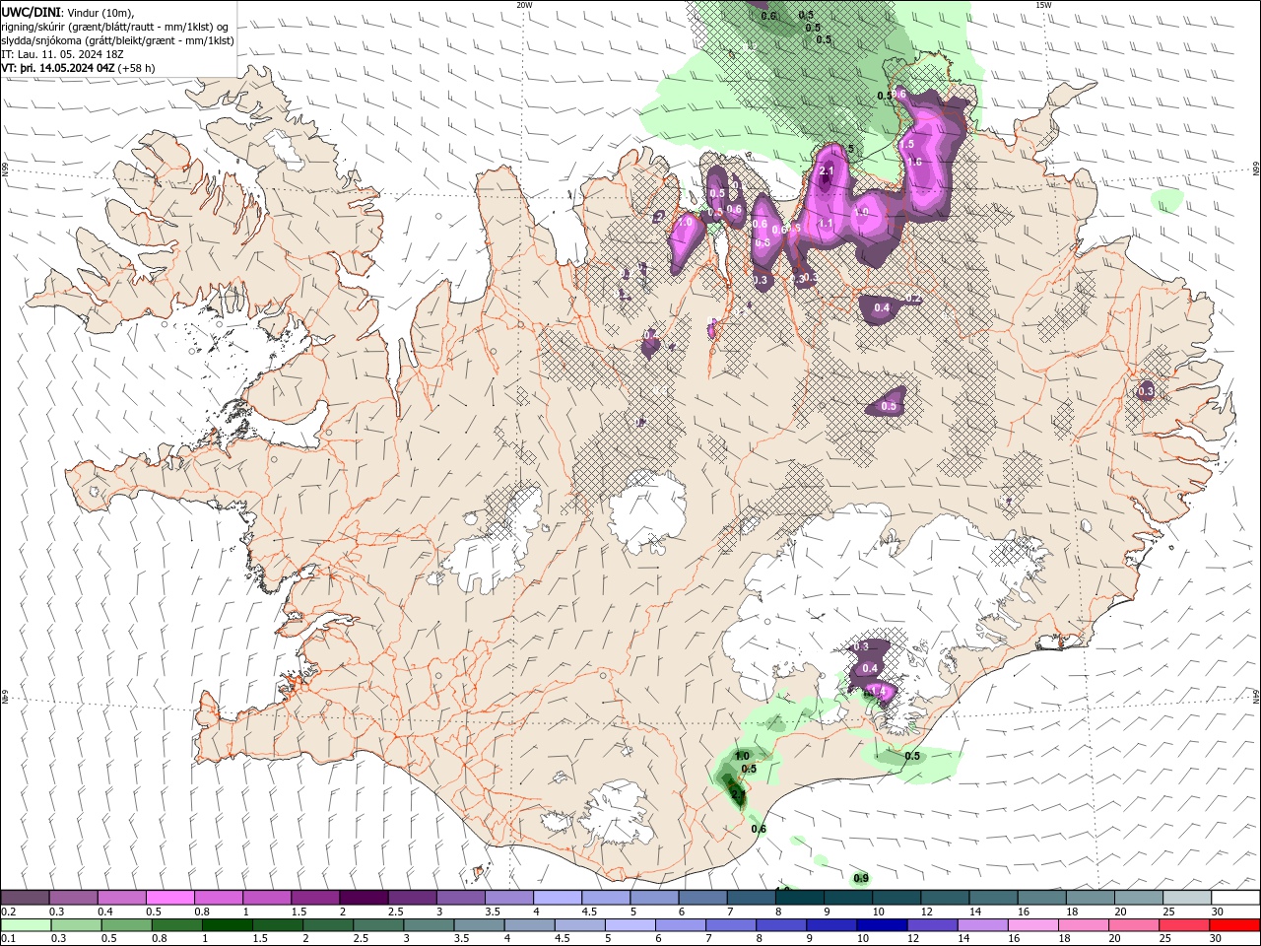
Task: Click lower legend swatch between 1.5 and 2
Action: pyautogui.click(x=278, y=925)
